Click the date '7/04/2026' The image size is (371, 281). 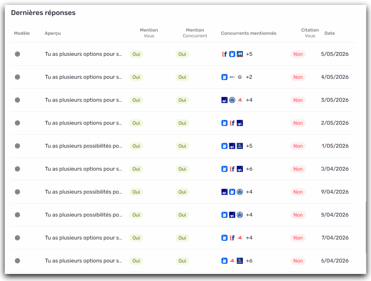pyautogui.click(x=335, y=238)
